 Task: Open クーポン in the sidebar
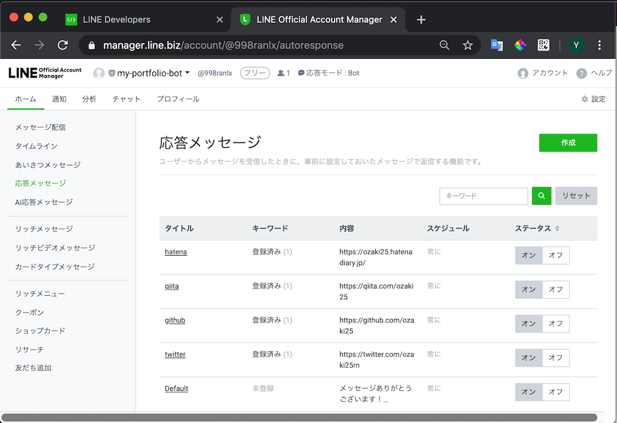[30, 313]
